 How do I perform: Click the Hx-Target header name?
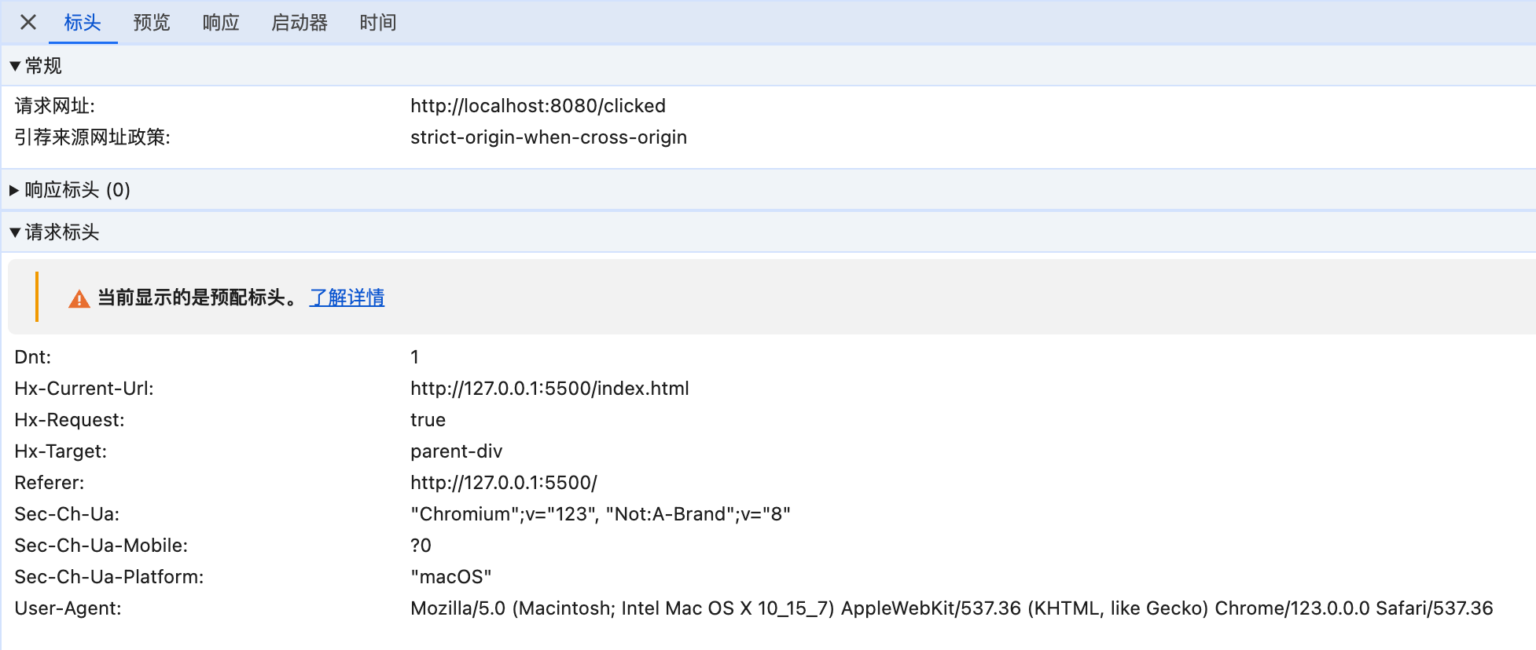61,451
